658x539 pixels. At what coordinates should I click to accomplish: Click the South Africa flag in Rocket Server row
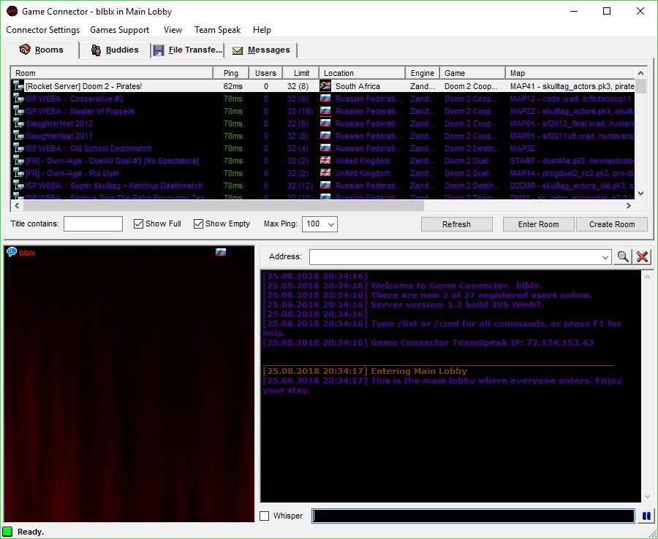[x=325, y=86]
